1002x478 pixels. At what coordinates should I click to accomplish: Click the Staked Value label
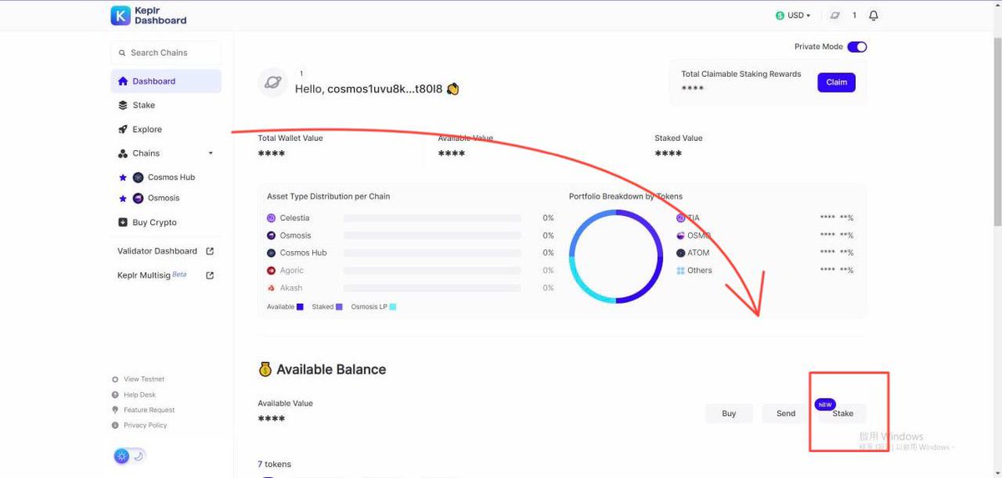pyautogui.click(x=679, y=138)
